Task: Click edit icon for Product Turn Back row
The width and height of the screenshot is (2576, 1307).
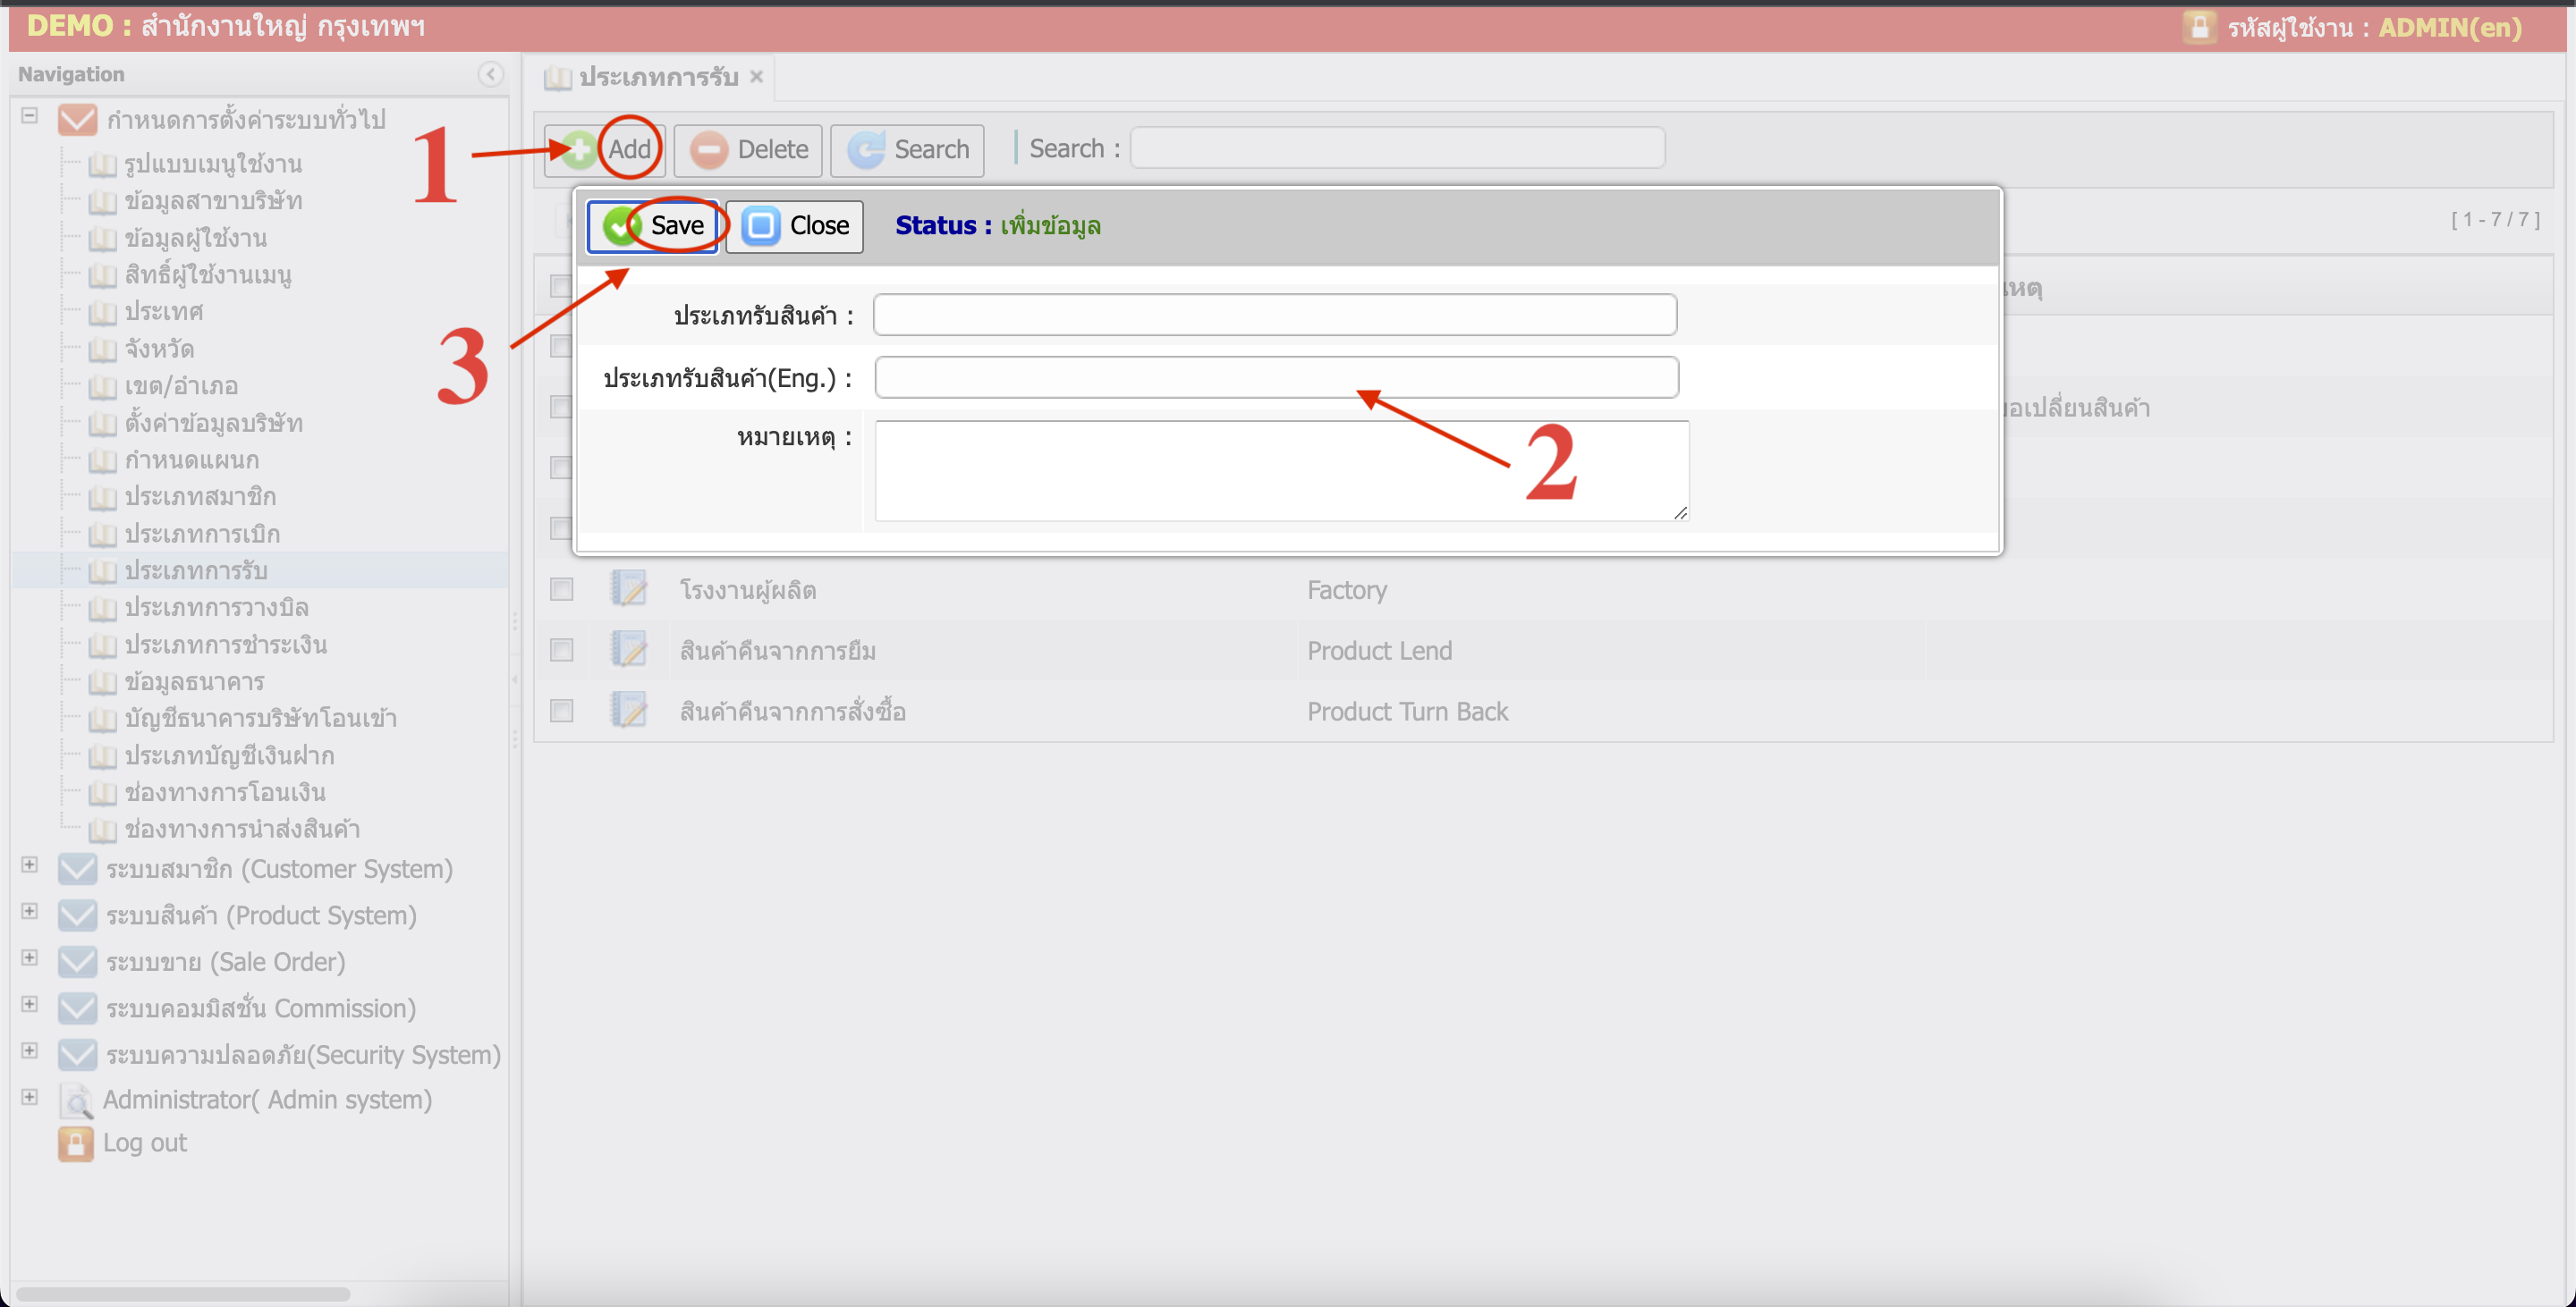Action: pyautogui.click(x=629, y=711)
